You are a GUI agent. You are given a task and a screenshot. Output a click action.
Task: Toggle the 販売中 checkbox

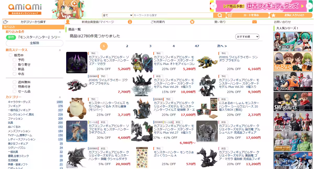click(10, 55)
